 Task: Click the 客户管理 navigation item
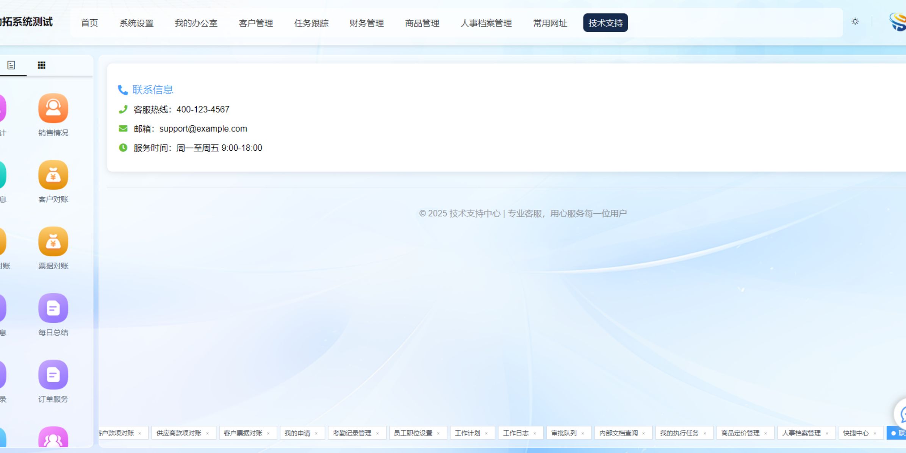tap(256, 23)
